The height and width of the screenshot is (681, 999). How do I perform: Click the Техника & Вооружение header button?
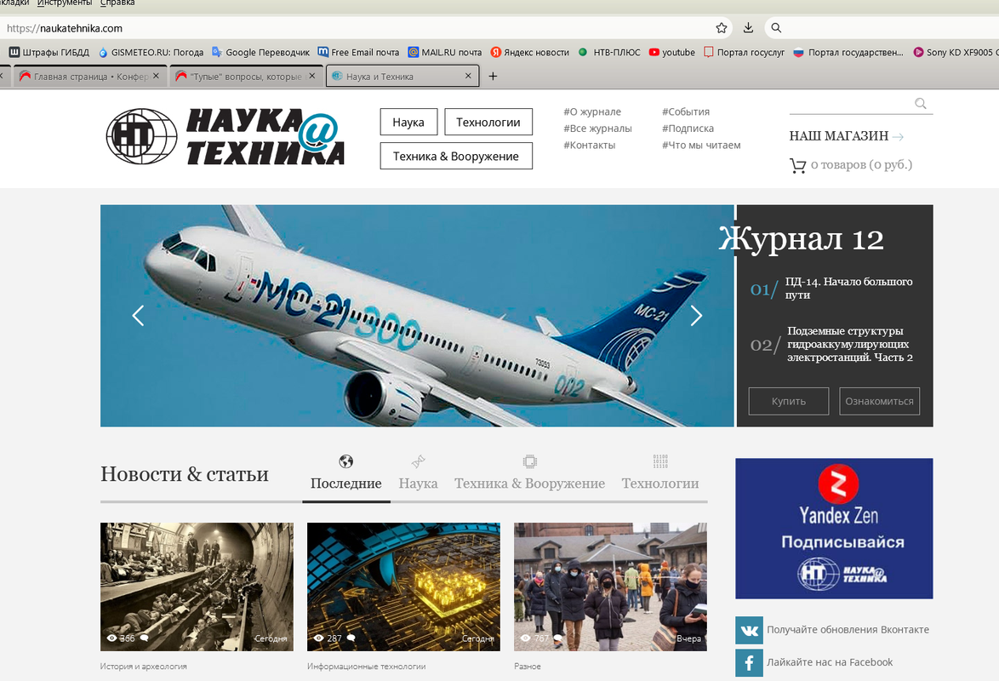point(456,157)
